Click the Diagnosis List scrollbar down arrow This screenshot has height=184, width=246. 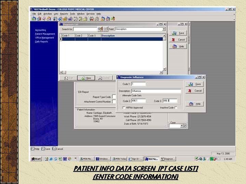point(164,69)
